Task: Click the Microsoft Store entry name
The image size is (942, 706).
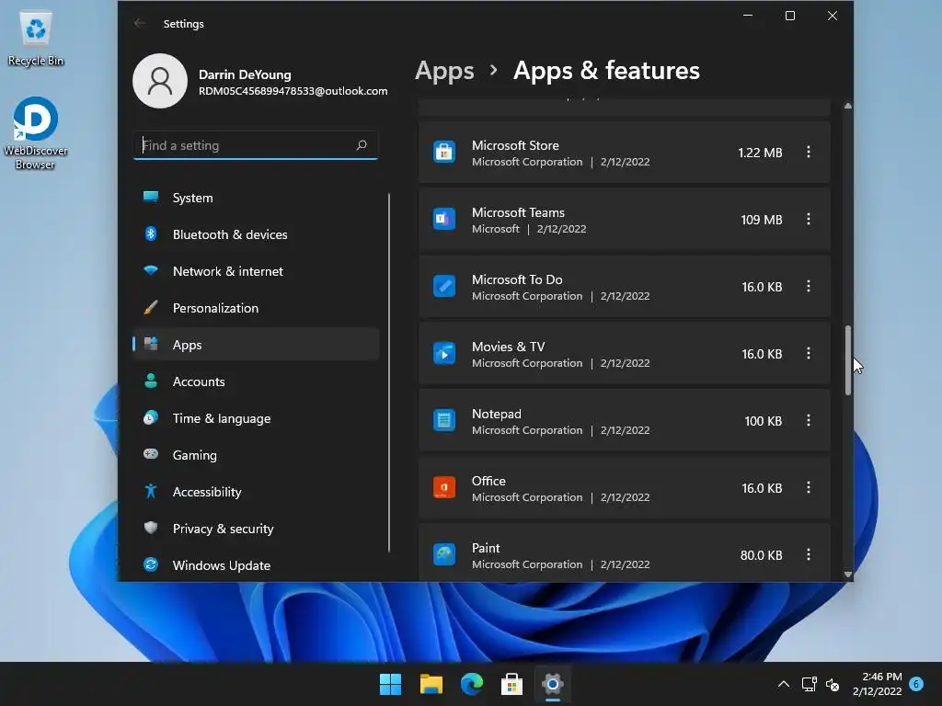Action: tap(515, 145)
